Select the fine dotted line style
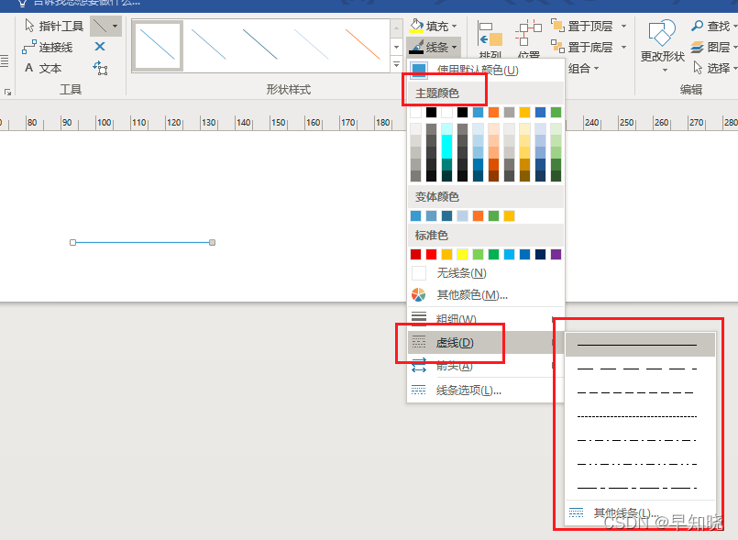Image resolution: width=738 pixels, height=540 pixels. pos(640,416)
